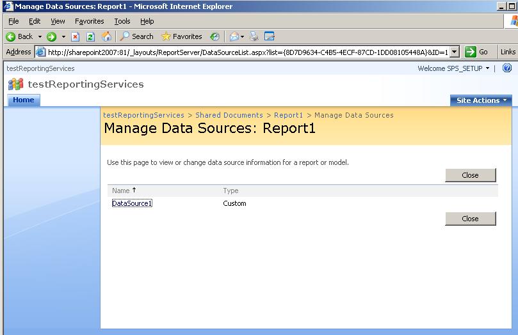Click the page icon in address bar
The height and width of the screenshot is (335, 518).
click(x=40, y=52)
